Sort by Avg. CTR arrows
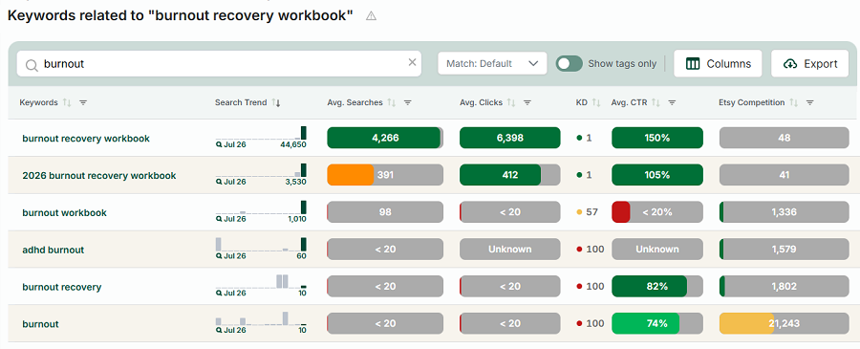The height and width of the screenshot is (349, 860). (656, 102)
